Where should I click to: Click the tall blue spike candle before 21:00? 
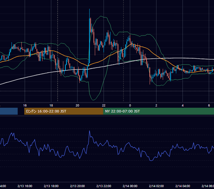89,41
